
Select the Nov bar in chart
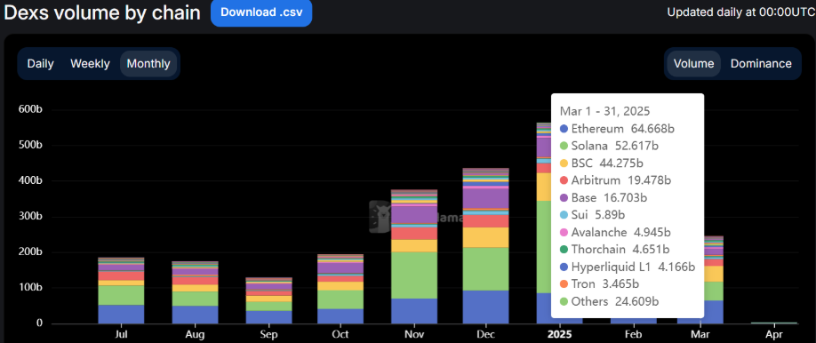(x=415, y=257)
